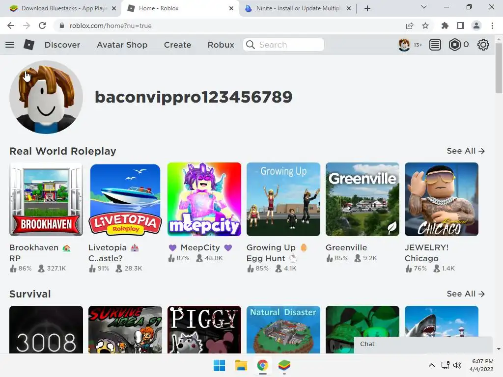Viewport: 503px width, 377px height.
Task: Close the Download Bluestacks tab
Action: pyautogui.click(x=113, y=8)
